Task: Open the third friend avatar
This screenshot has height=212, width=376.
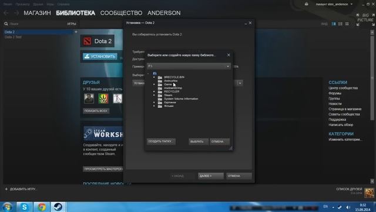Action: click(x=117, y=98)
